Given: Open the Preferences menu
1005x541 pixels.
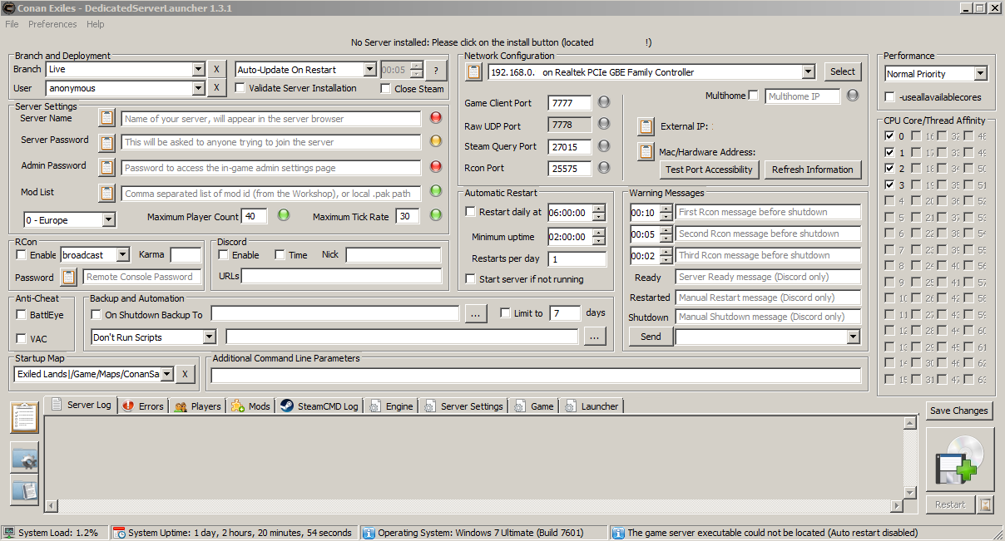Looking at the screenshot, I should [x=52, y=24].
